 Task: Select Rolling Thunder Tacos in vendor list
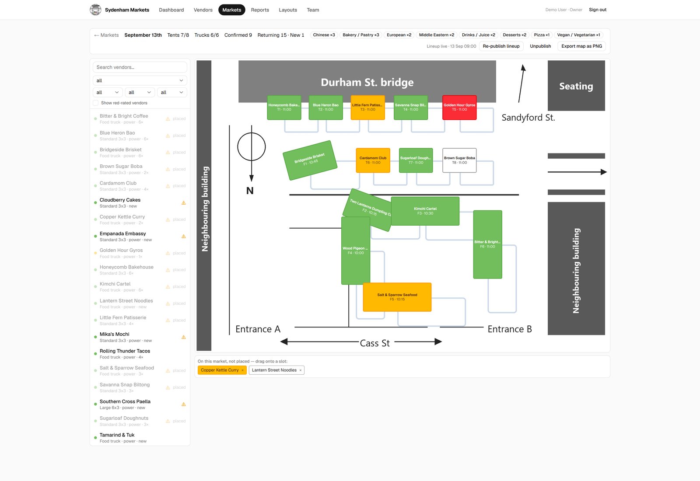[140, 354]
